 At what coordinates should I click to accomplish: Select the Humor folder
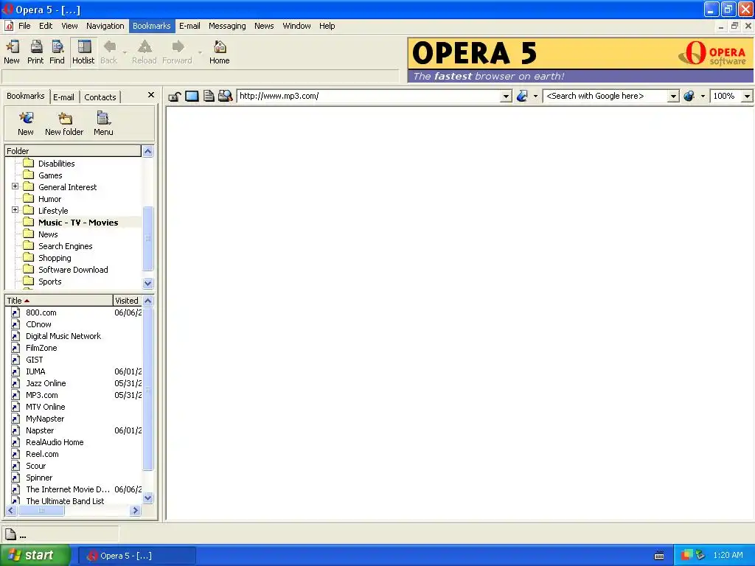click(x=49, y=199)
